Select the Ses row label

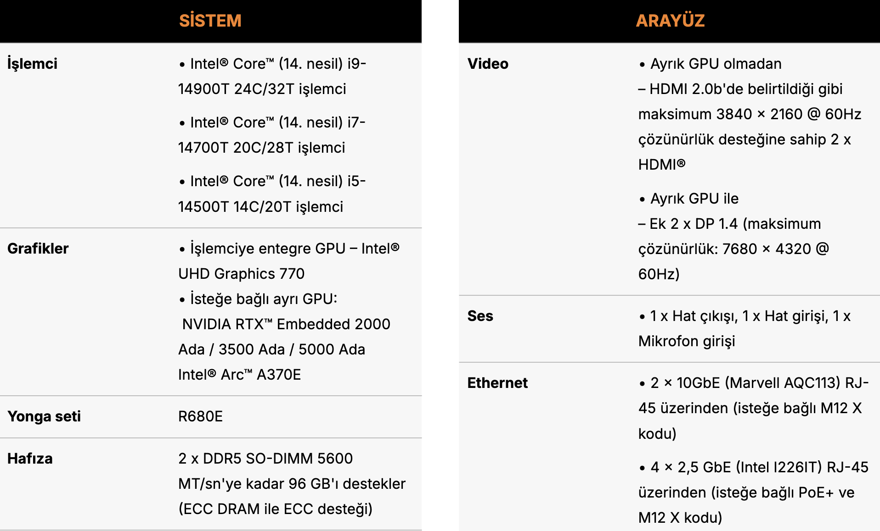click(x=480, y=316)
